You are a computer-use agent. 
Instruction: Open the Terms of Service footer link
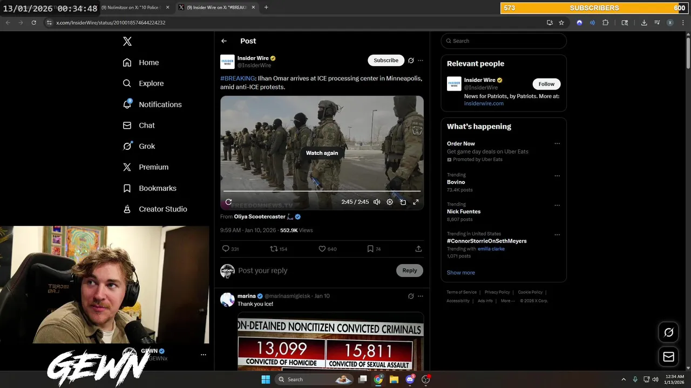pyautogui.click(x=462, y=292)
